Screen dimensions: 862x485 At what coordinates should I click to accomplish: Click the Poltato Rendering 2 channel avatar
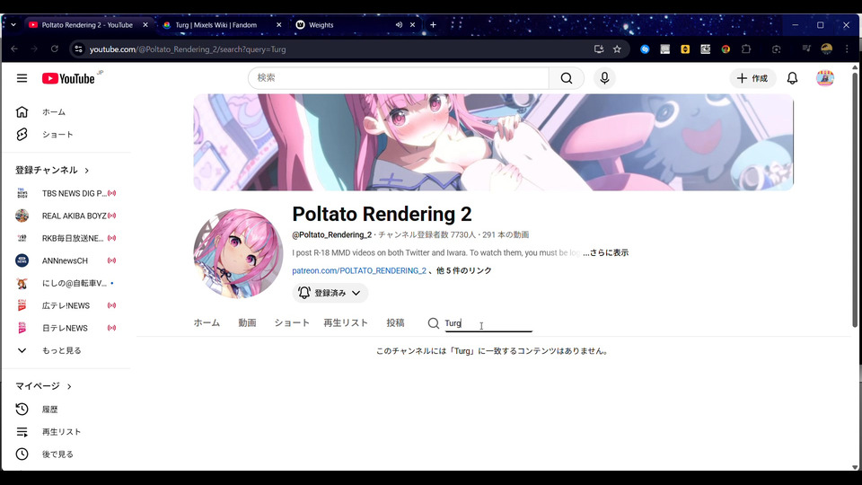click(x=238, y=253)
